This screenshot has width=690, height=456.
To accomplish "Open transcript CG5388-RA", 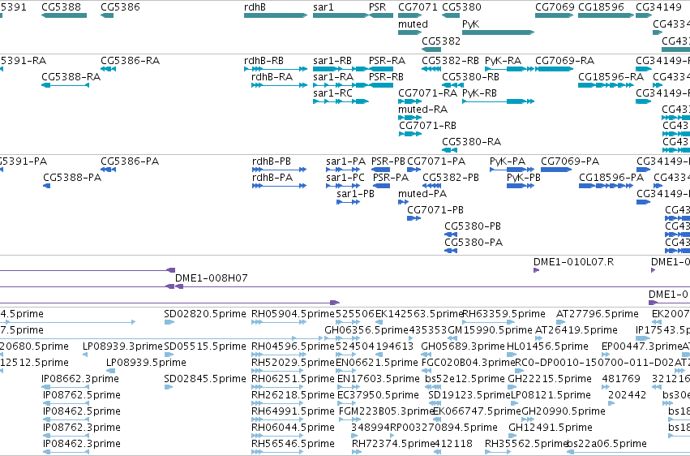I will coord(65,85).
